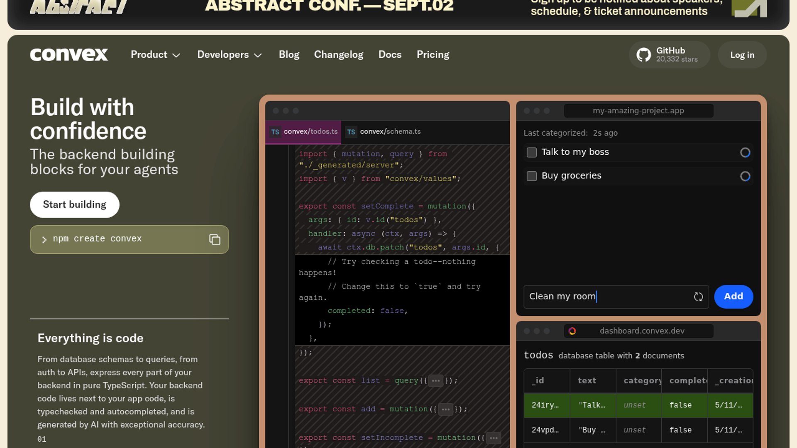This screenshot has width=797, height=448.
Task: Click the 24iry... id cell
Action: tap(547, 405)
